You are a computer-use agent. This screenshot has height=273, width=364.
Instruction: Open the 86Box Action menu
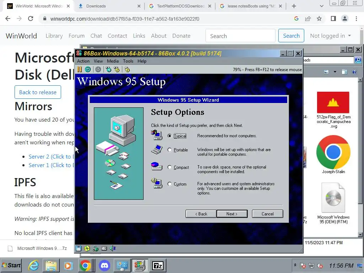coord(83,61)
